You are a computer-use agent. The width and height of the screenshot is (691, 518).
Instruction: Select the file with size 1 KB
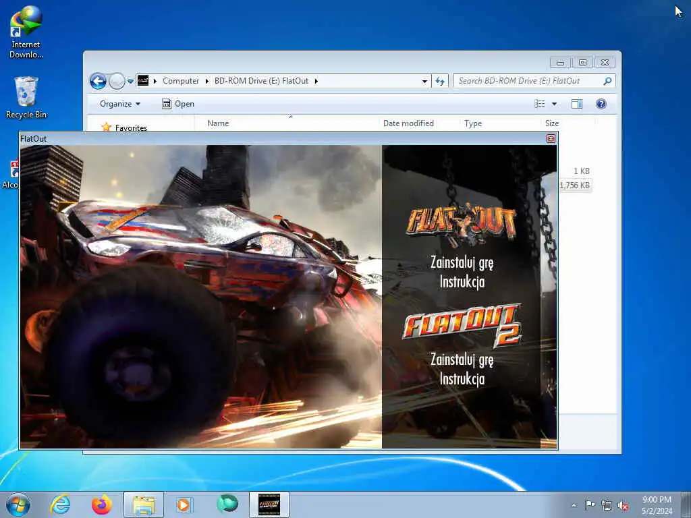point(581,171)
